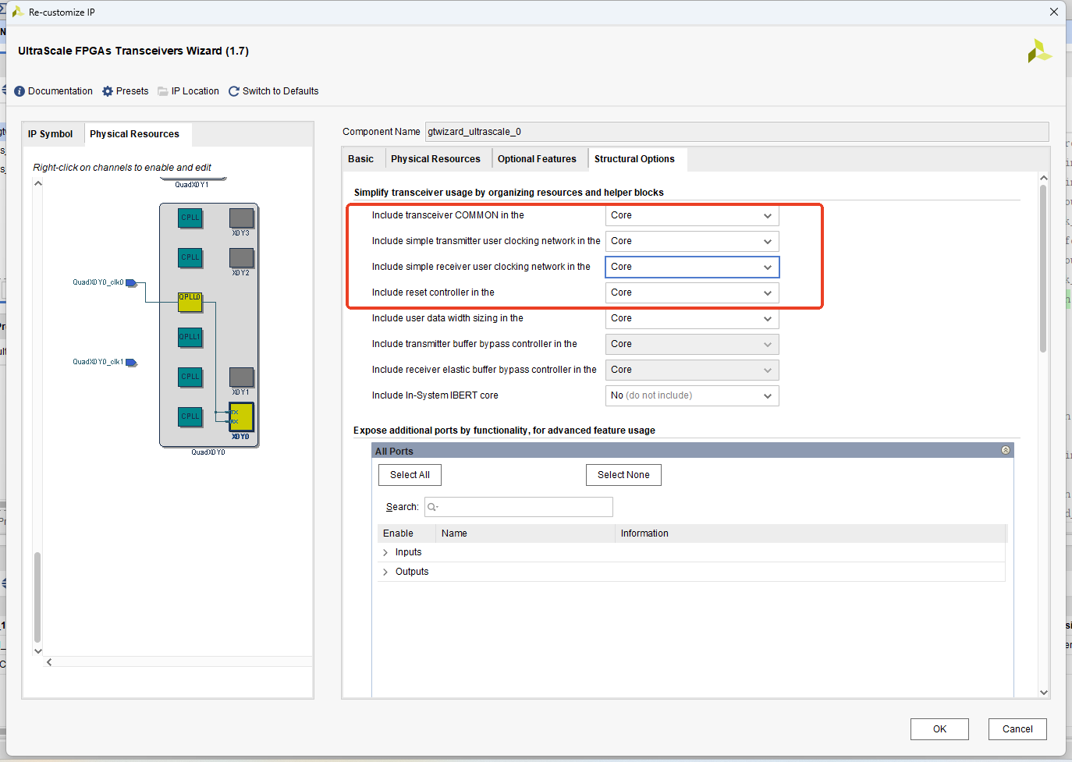The image size is (1072, 762).
Task: Click the Information column header
Action: 811,533
